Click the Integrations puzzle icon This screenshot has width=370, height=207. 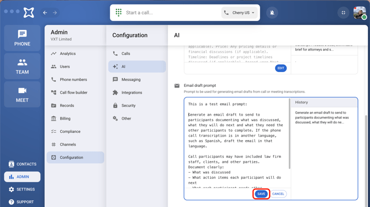click(115, 92)
